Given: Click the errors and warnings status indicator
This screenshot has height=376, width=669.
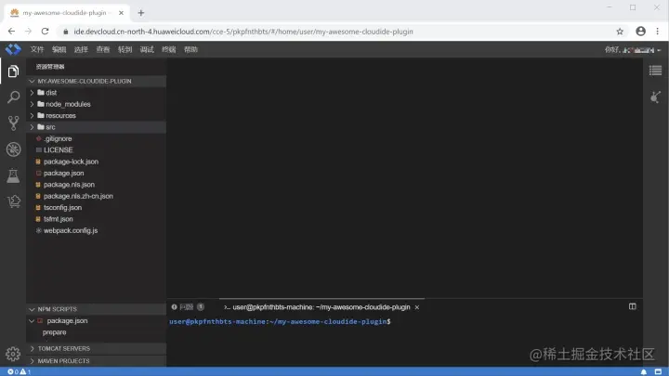Looking at the screenshot, I should 19,371.
